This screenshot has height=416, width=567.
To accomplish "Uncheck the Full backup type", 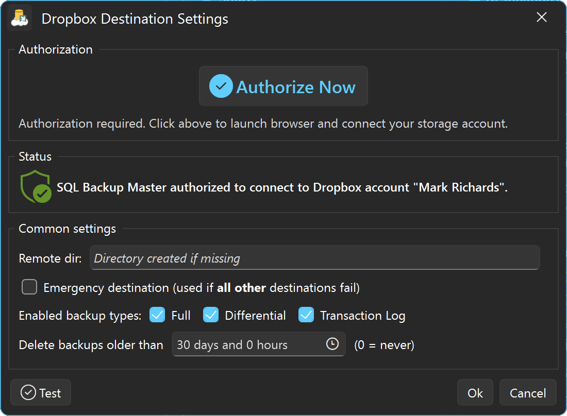I will point(157,315).
